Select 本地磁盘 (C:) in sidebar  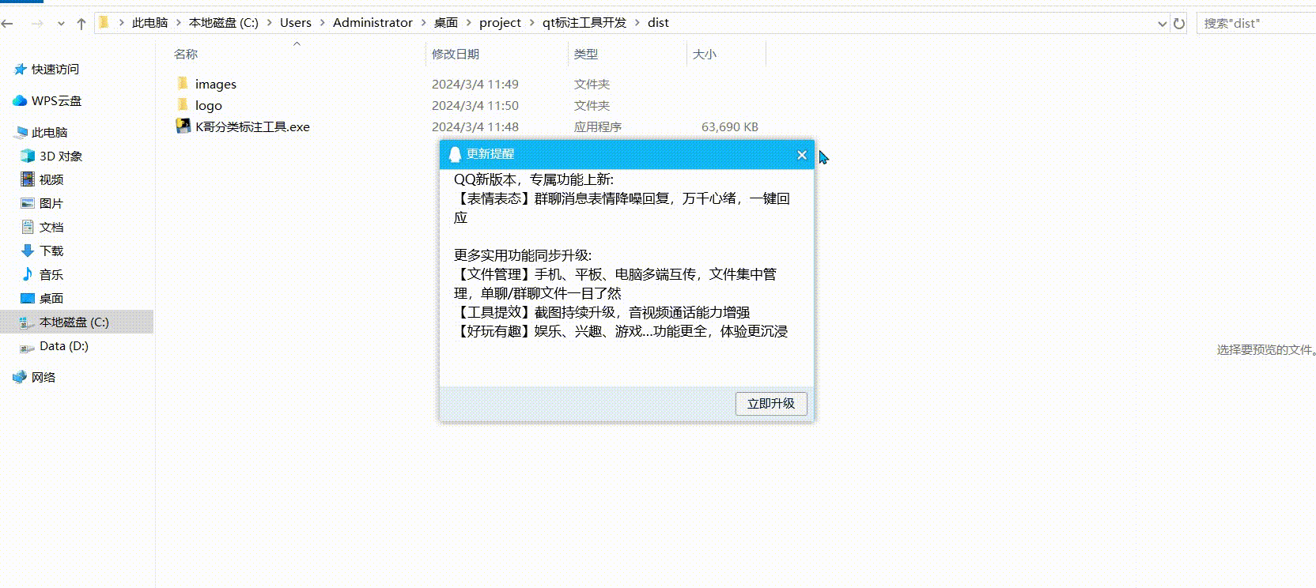coord(74,322)
